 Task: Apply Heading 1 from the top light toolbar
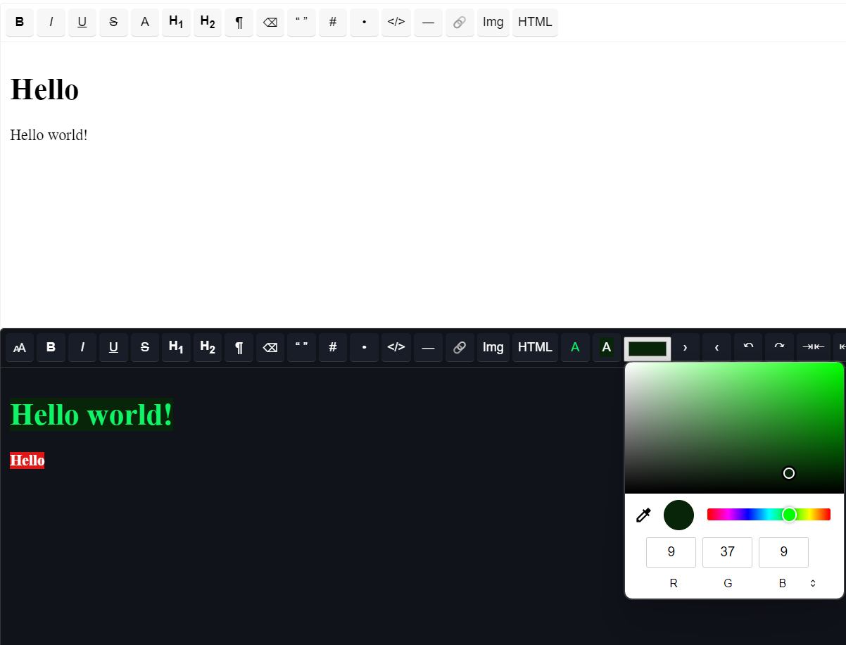[x=176, y=23]
